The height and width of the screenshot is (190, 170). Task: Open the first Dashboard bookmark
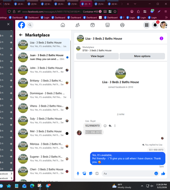click(x=16, y=17)
